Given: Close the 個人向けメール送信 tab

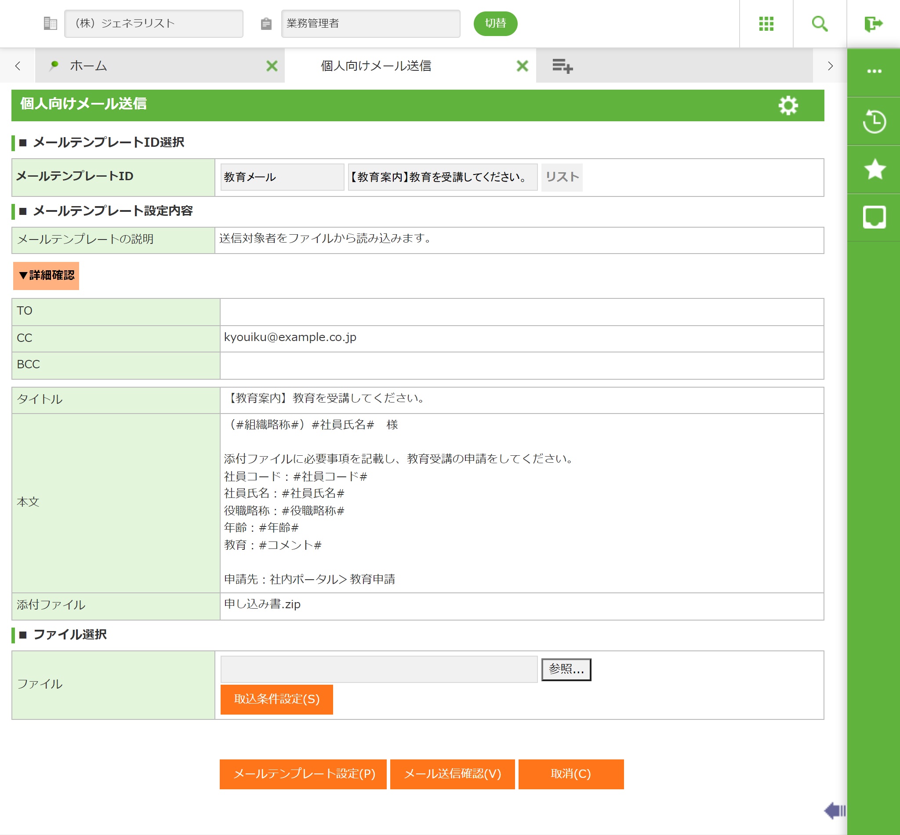Looking at the screenshot, I should coord(522,66).
